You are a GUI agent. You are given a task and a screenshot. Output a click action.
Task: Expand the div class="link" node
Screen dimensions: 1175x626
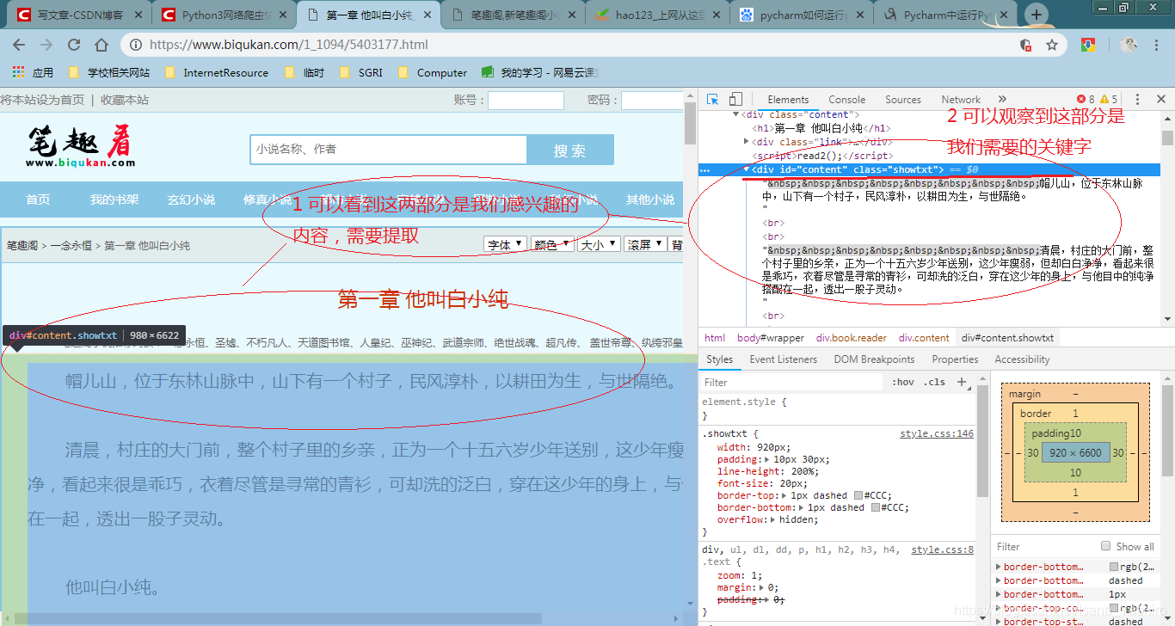click(746, 142)
